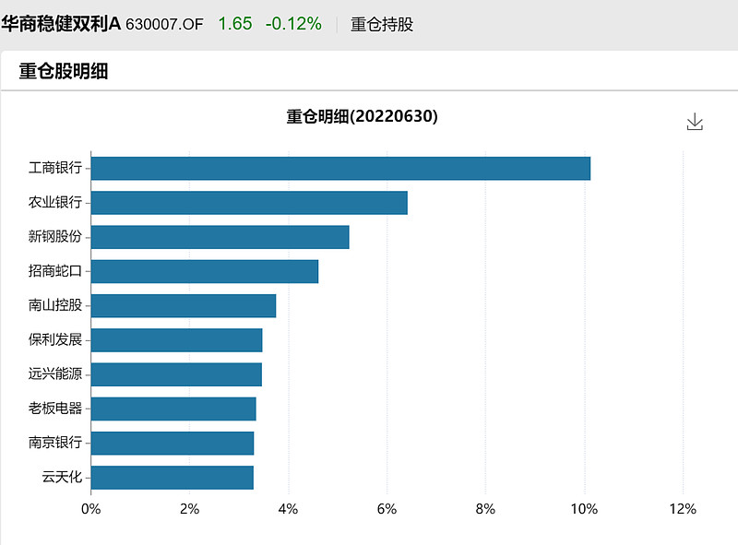This screenshot has width=738, height=545.
Task: Click the 12% label on the x-axis
Action: pos(682,506)
